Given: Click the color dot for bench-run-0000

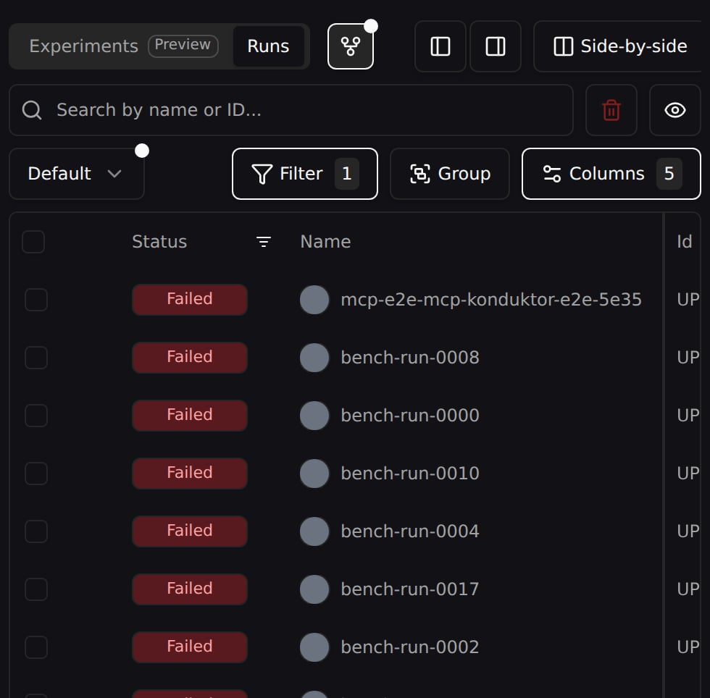Looking at the screenshot, I should click(x=314, y=416).
